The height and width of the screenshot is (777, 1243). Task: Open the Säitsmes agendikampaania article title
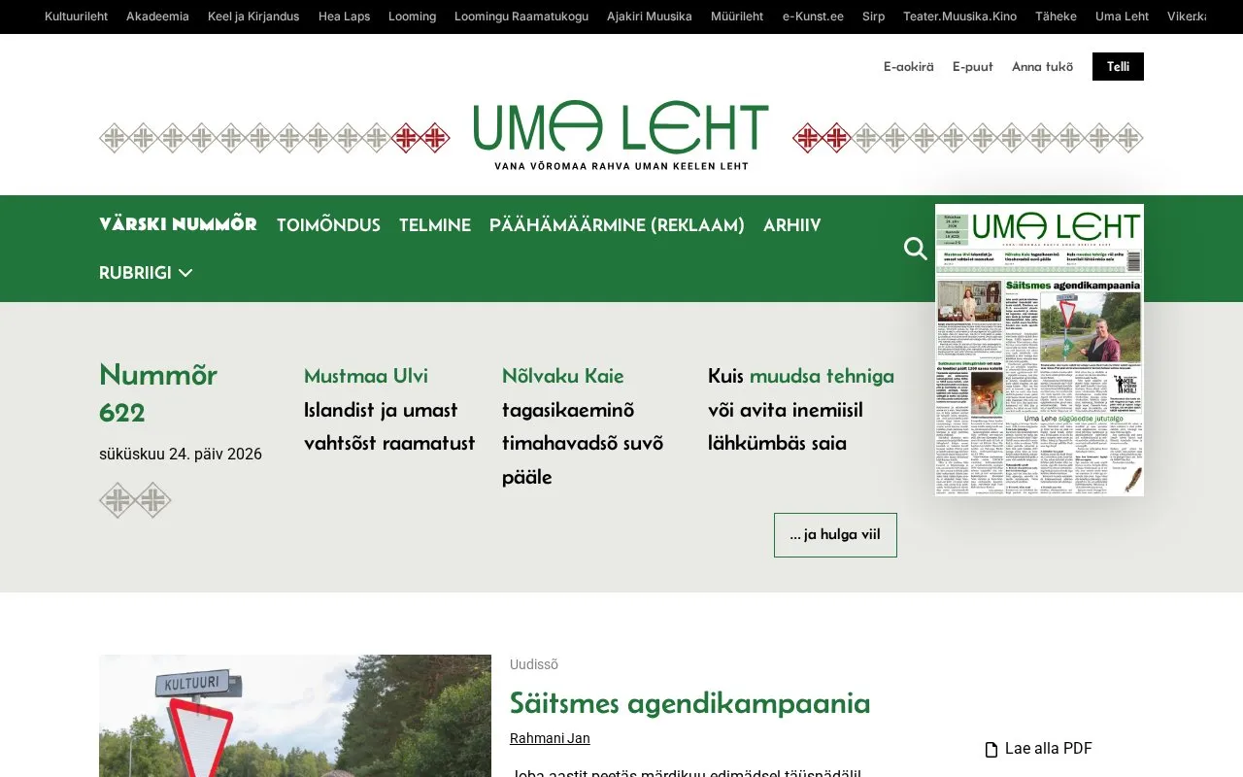pyautogui.click(x=689, y=702)
